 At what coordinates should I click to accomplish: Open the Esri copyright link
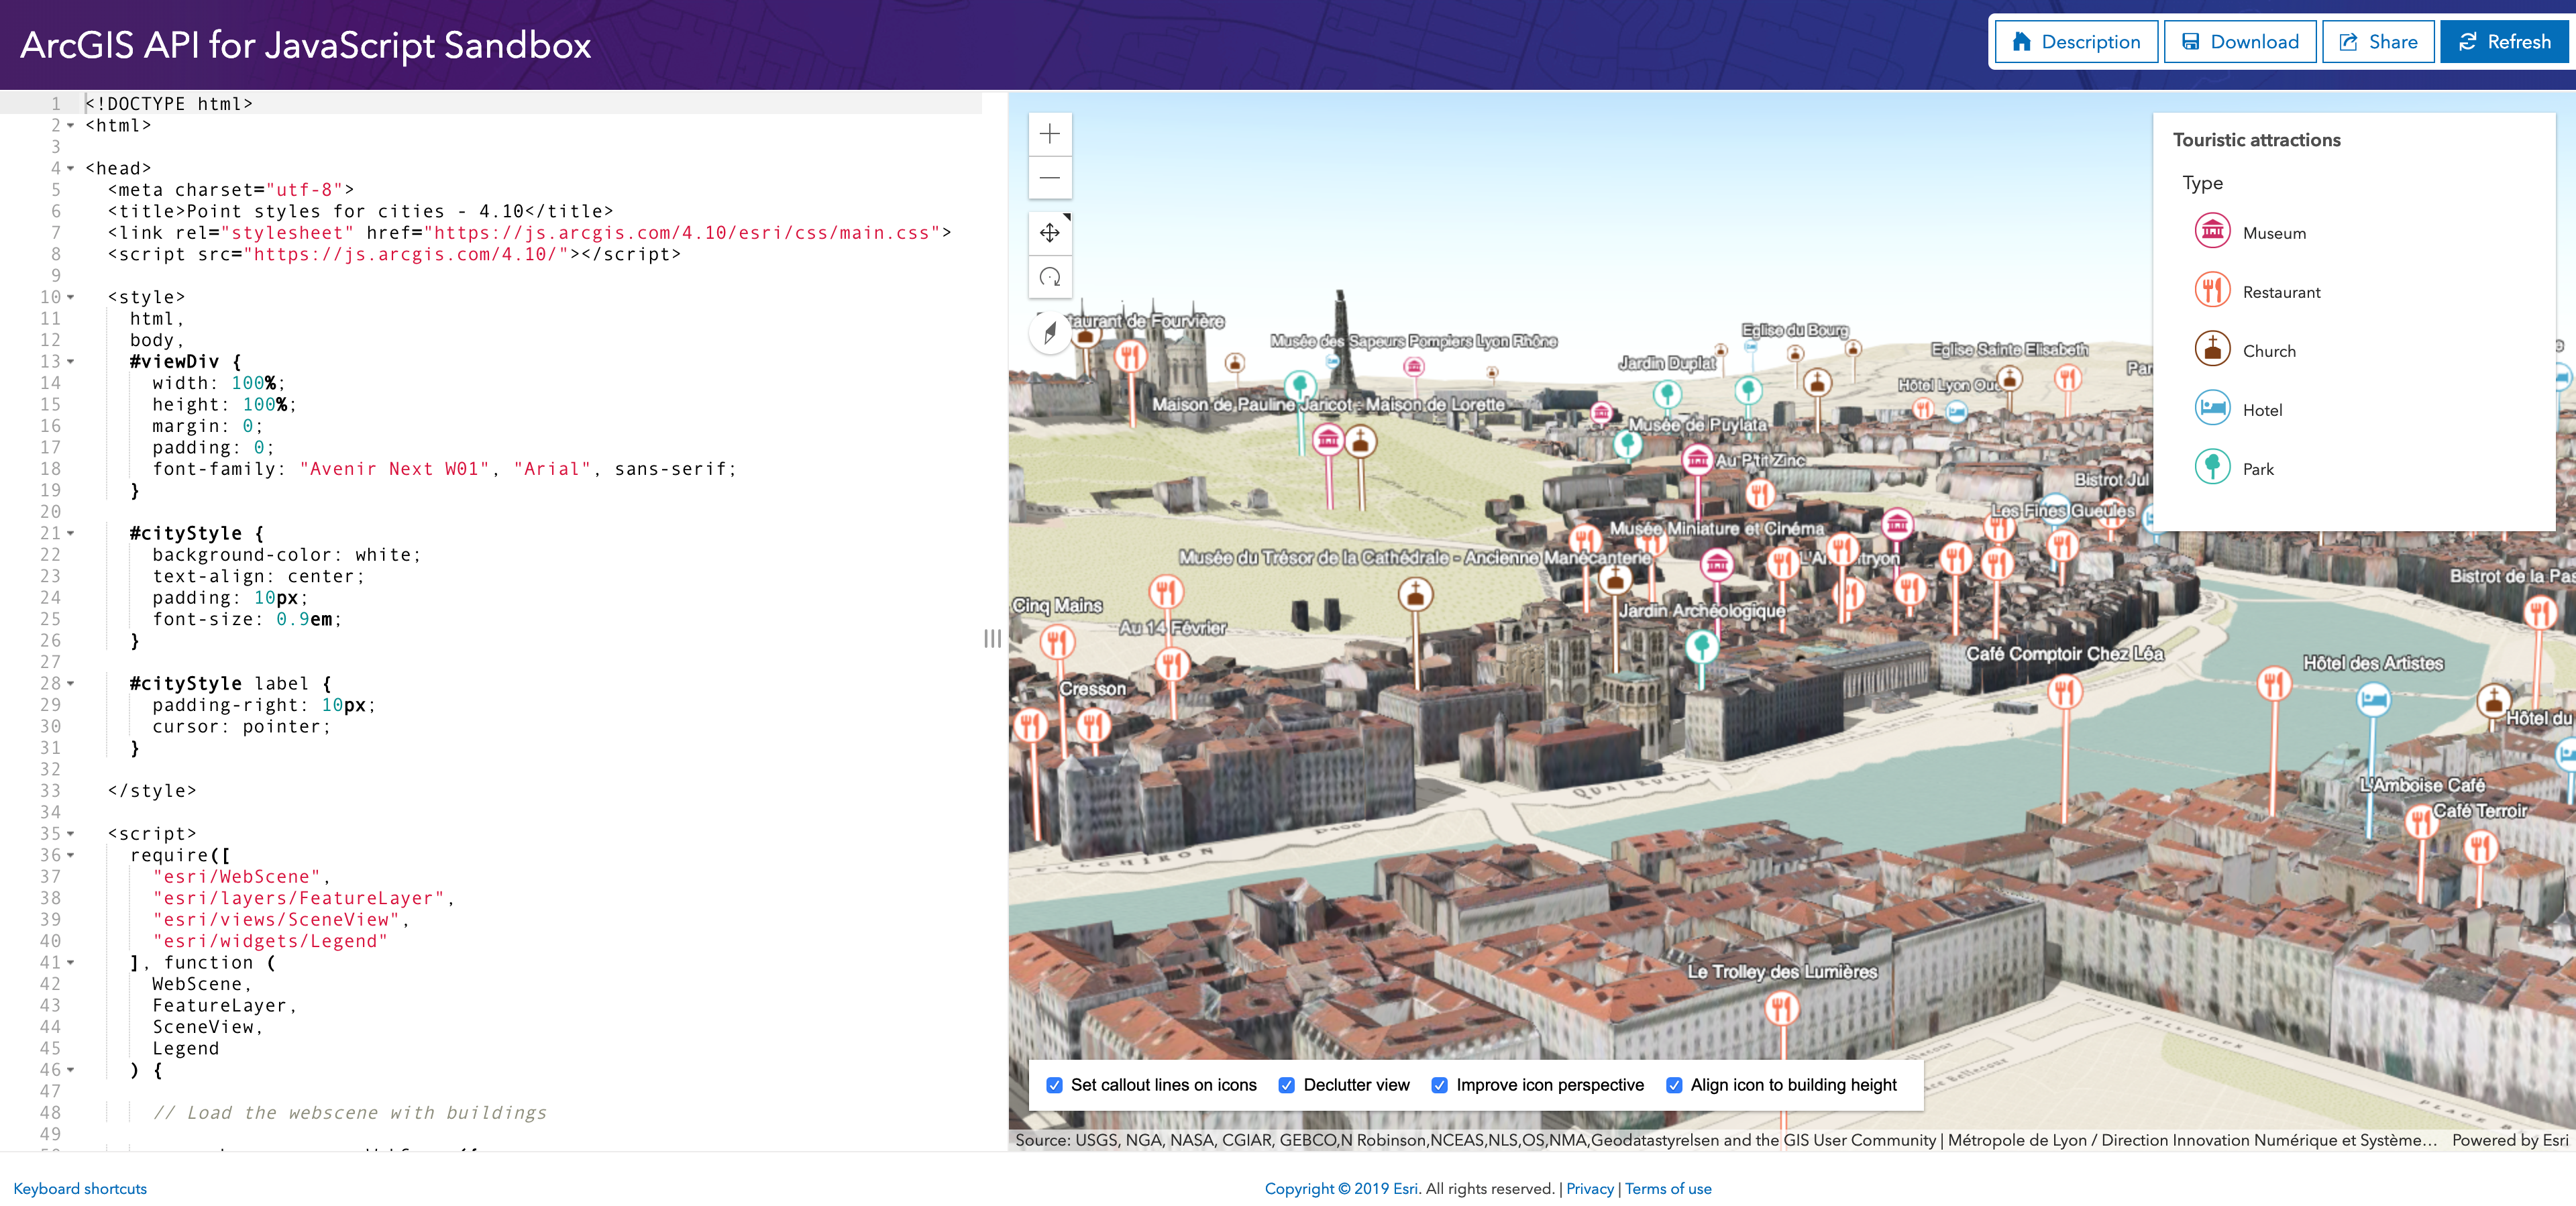(x=1341, y=1189)
